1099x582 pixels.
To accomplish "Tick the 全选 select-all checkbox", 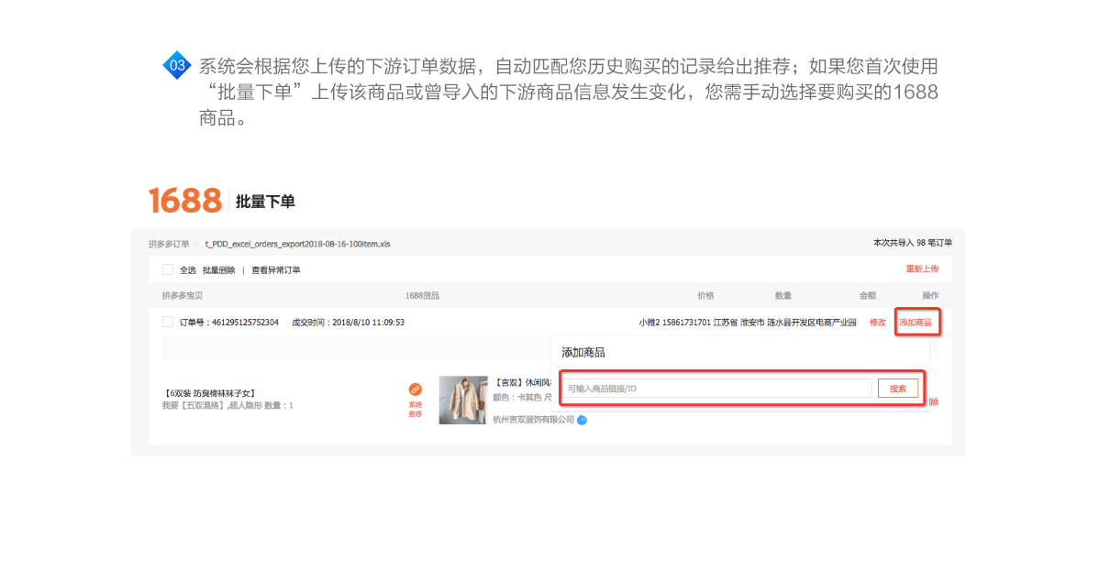I will pos(168,269).
